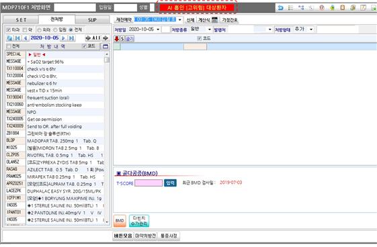Screen dimensions: 377x247
Task: Toggle the 타과 checkbox
Action: click(9, 30)
